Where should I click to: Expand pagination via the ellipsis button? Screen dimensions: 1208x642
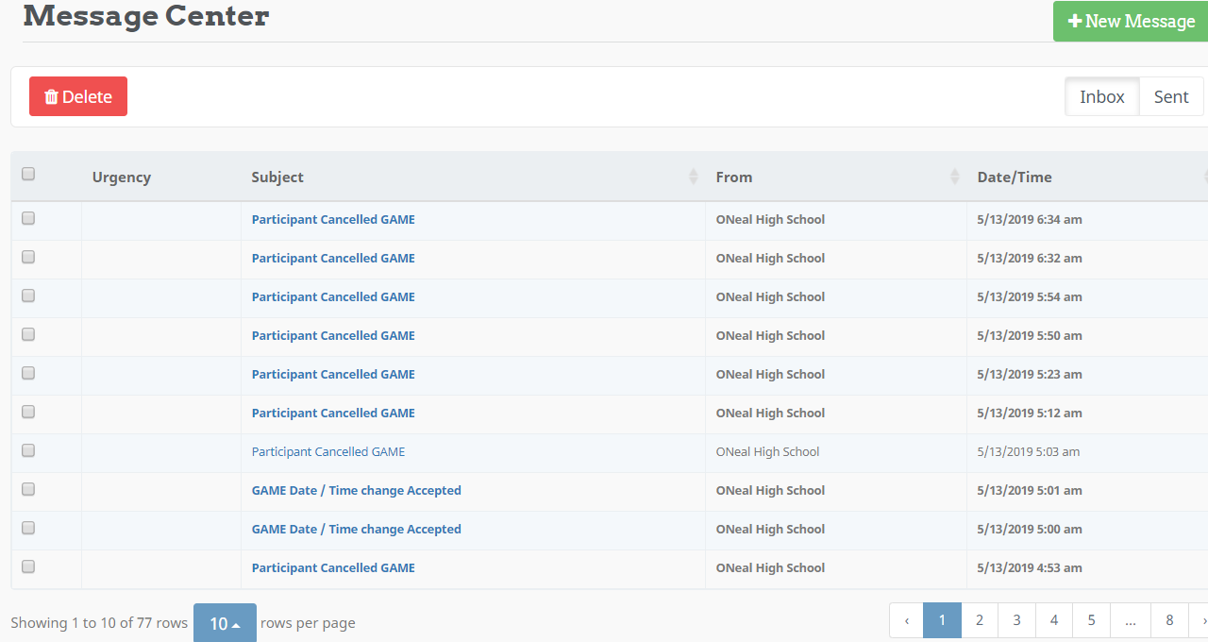(1130, 620)
